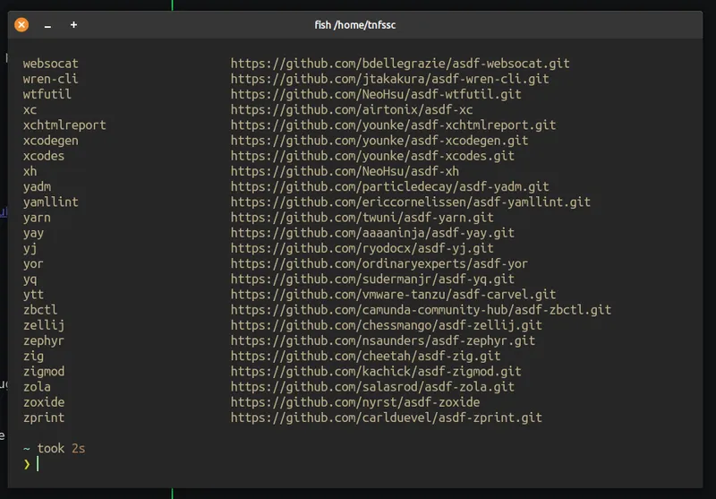
Task: Open the younke/asdf-xcodegen.git URL
Action: coord(379,141)
